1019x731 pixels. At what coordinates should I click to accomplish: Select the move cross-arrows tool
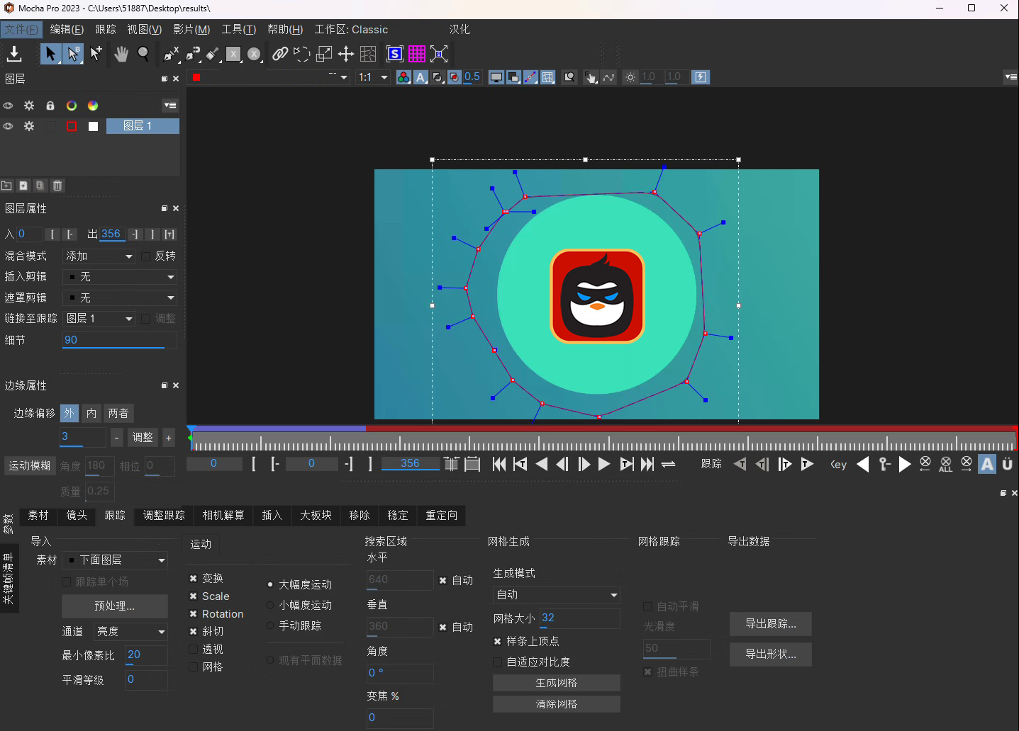pyautogui.click(x=346, y=54)
